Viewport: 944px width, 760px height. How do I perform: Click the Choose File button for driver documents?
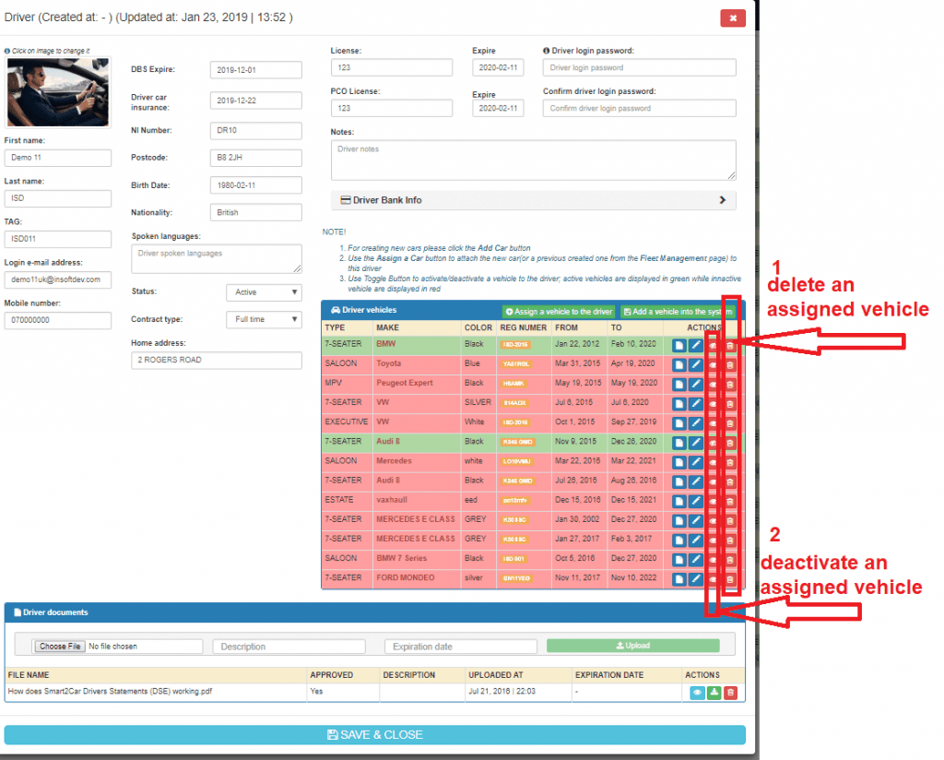point(59,646)
